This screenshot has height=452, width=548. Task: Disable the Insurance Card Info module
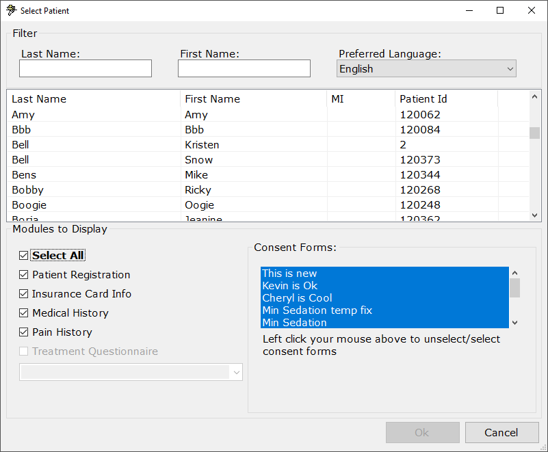point(24,294)
